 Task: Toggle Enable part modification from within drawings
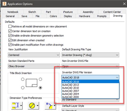tap(10, 45)
